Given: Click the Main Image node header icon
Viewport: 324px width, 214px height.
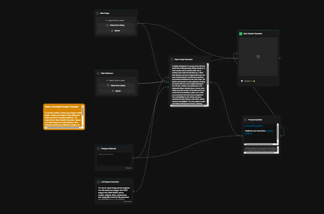Looking at the screenshot, I should tap(98, 13).
